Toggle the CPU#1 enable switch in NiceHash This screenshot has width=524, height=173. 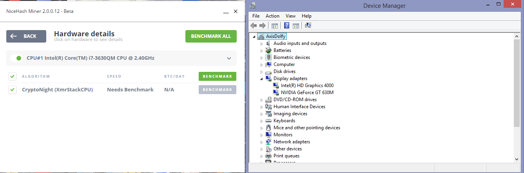16,58
